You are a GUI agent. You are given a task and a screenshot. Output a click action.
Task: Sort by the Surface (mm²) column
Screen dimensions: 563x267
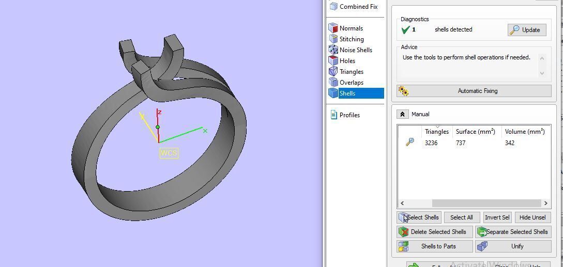pos(476,132)
